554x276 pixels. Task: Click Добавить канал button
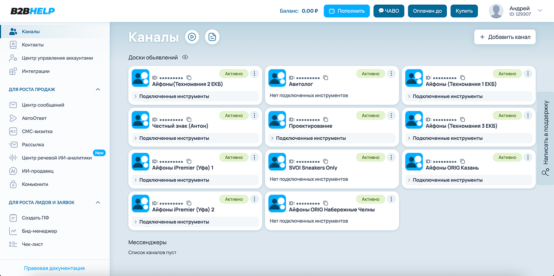tap(505, 37)
